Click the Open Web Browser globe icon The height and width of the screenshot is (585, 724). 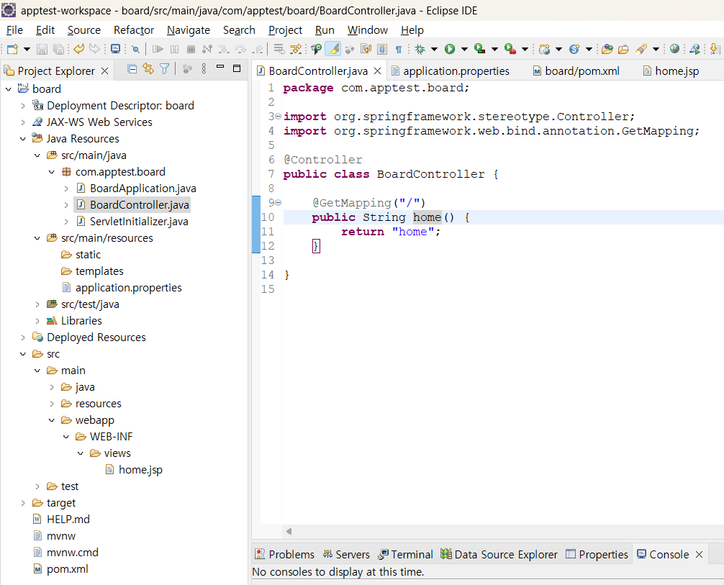pos(674,48)
